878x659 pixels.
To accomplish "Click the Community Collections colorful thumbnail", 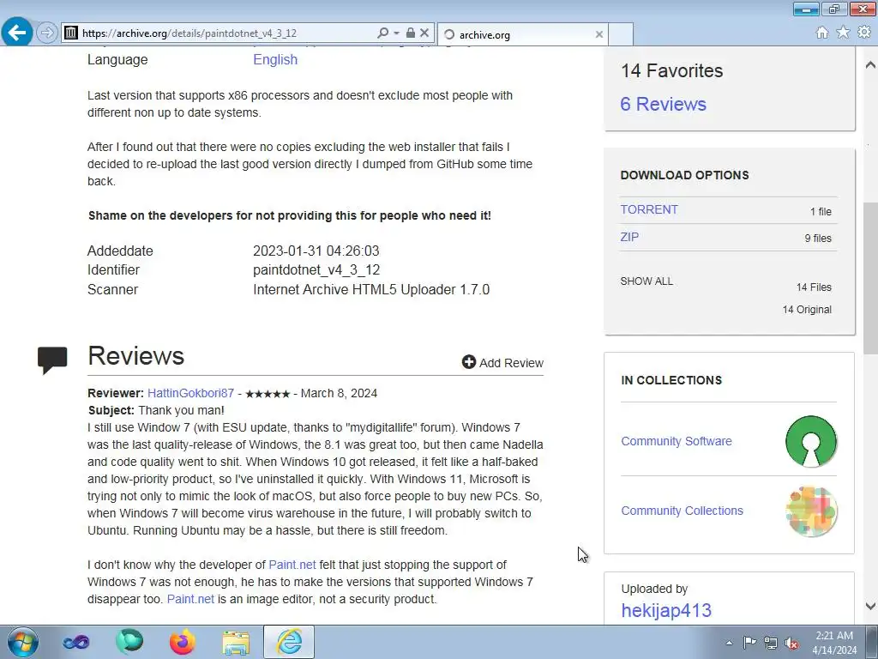I will coord(811,511).
